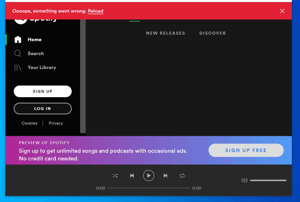
Task: Skip to next track
Action: [166, 175]
